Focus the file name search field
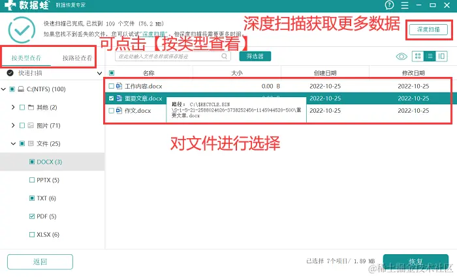Viewport: 457px width, 277px height. [x=173, y=56]
